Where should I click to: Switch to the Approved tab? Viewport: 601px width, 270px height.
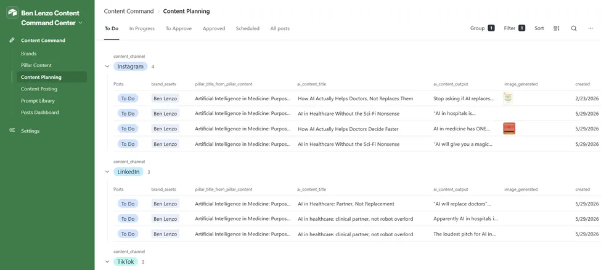click(214, 28)
